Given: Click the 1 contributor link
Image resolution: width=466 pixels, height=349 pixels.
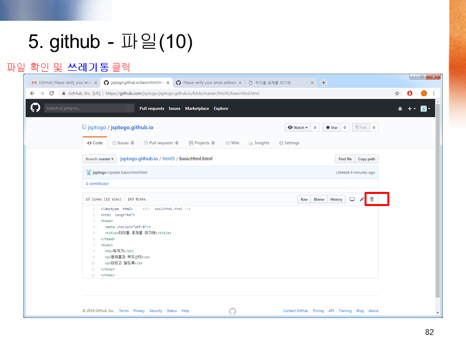Looking at the screenshot, I should (x=97, y=184).
